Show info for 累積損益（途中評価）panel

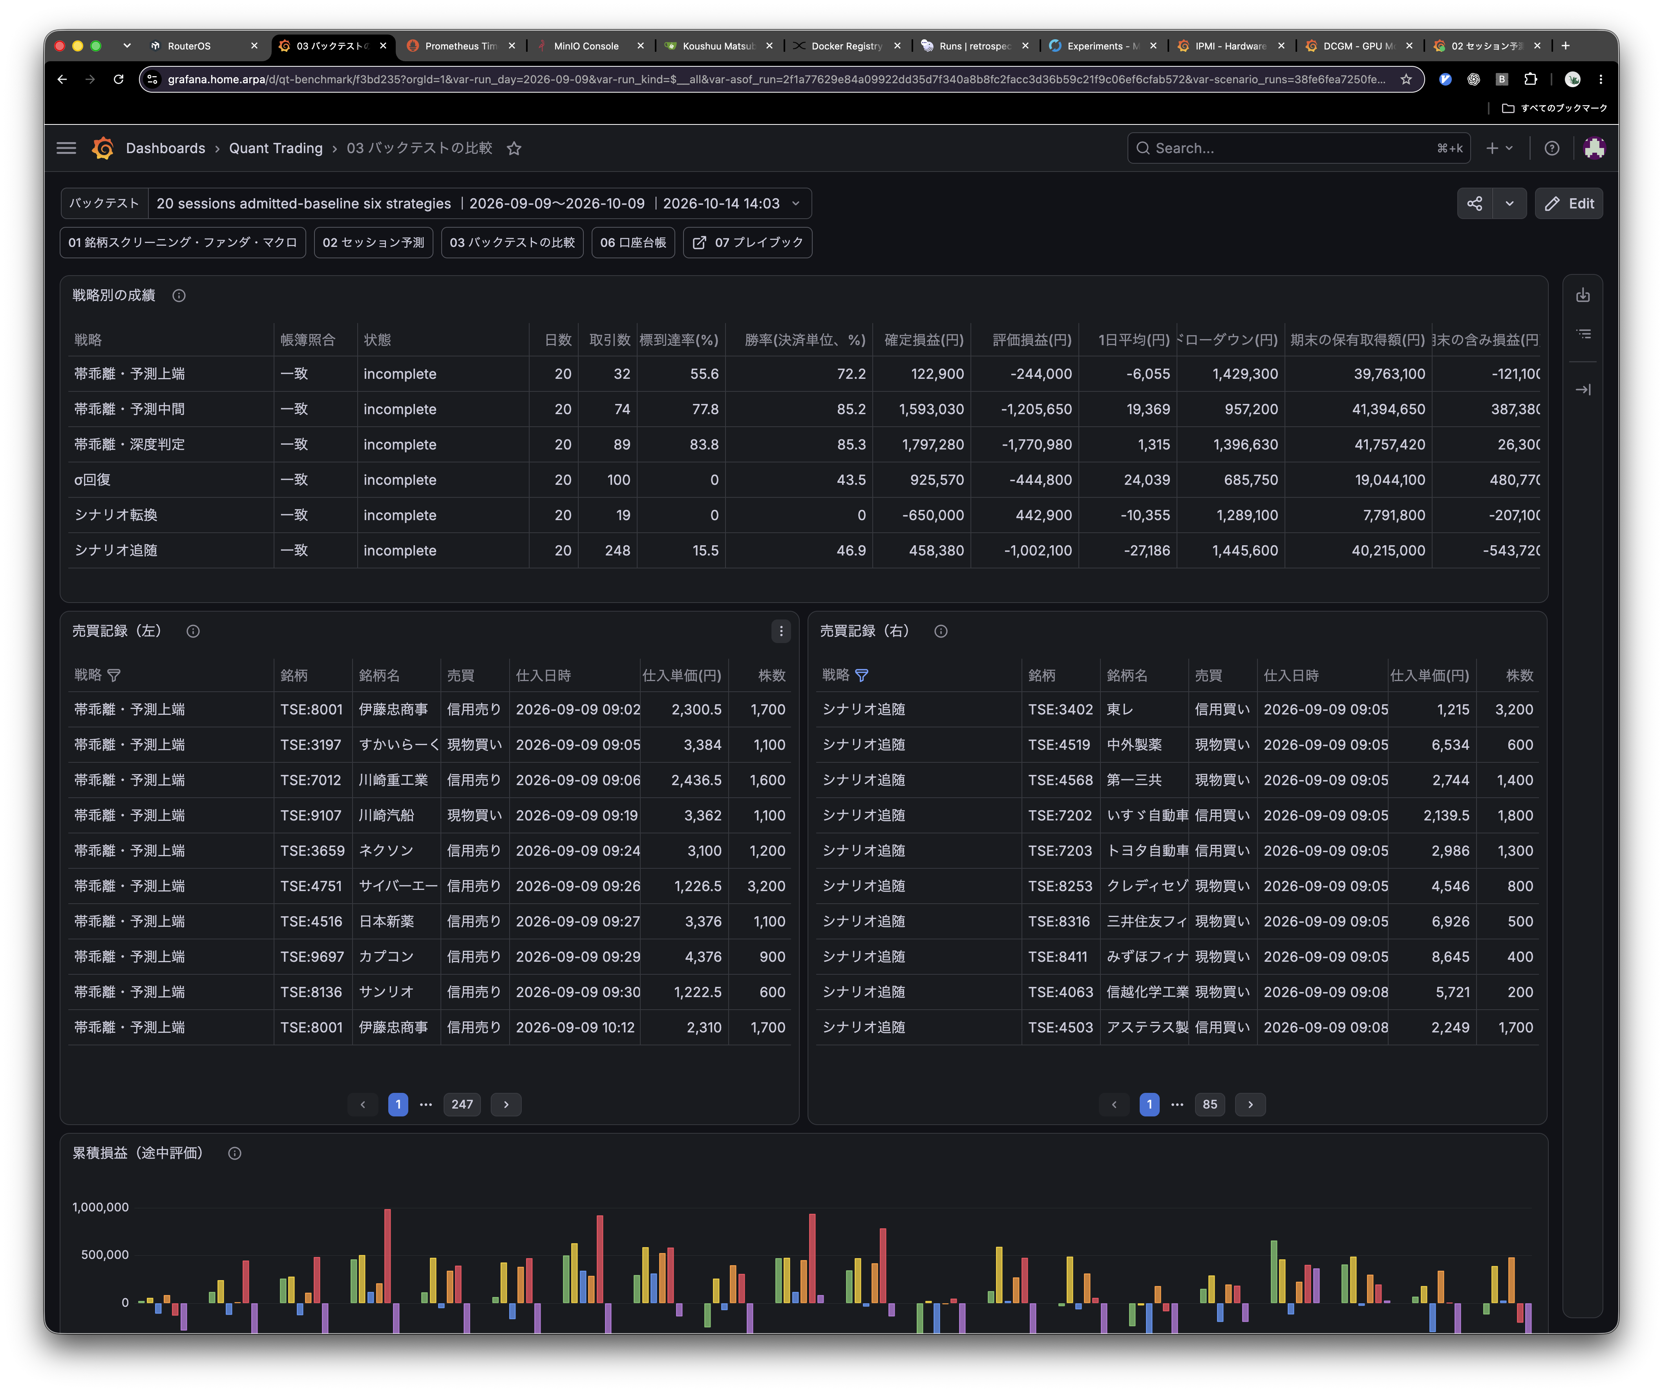[x=234, y=1153]
